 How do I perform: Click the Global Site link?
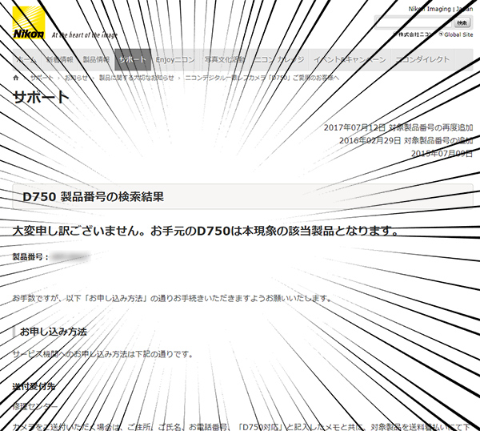coord(458,34)
